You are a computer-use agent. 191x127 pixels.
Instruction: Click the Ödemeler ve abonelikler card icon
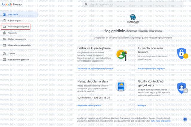click(x=4, y=45)
